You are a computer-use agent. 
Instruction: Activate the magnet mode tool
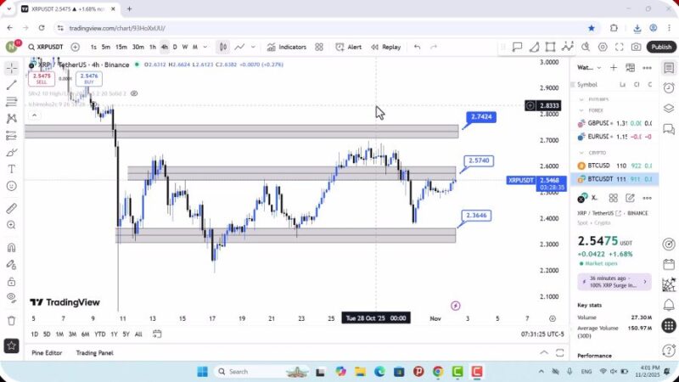point(11,248)
